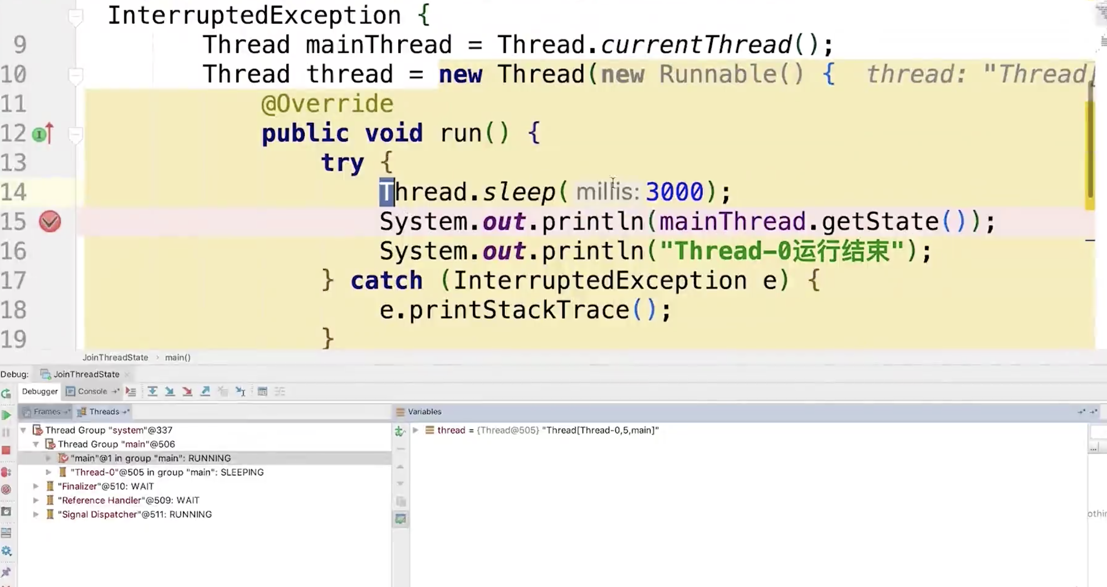Click the Rerun JoinThreadState debug icon
Image resolution: width=1107 pixels, height=587 pixels.
click(6, 393)
